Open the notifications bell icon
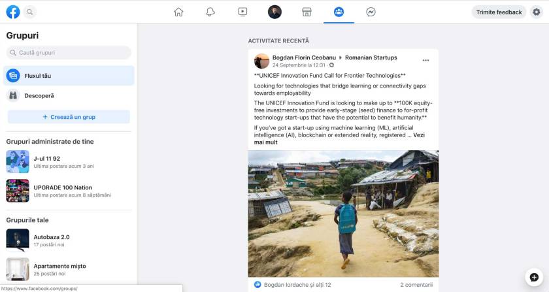Viewport: 549px width, 292px height. click(x=210, y=12)
